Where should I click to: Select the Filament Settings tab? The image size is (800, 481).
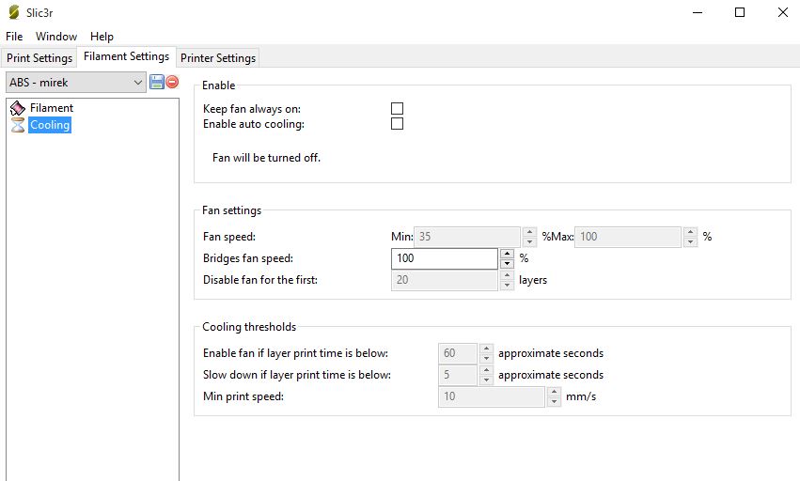point(126,56)
